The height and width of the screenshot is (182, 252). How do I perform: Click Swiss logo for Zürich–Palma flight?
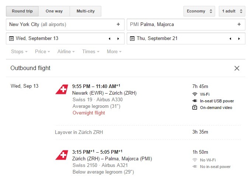click(x=62, y=155)
